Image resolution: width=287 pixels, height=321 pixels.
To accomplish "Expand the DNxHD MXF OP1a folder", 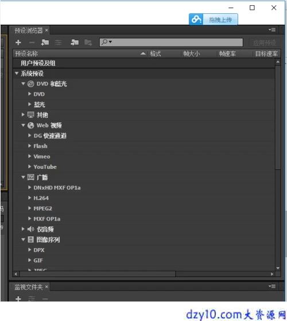I will (30, 187).
